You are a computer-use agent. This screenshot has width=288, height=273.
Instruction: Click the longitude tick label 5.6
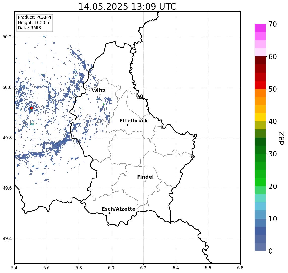coord(47,268)
